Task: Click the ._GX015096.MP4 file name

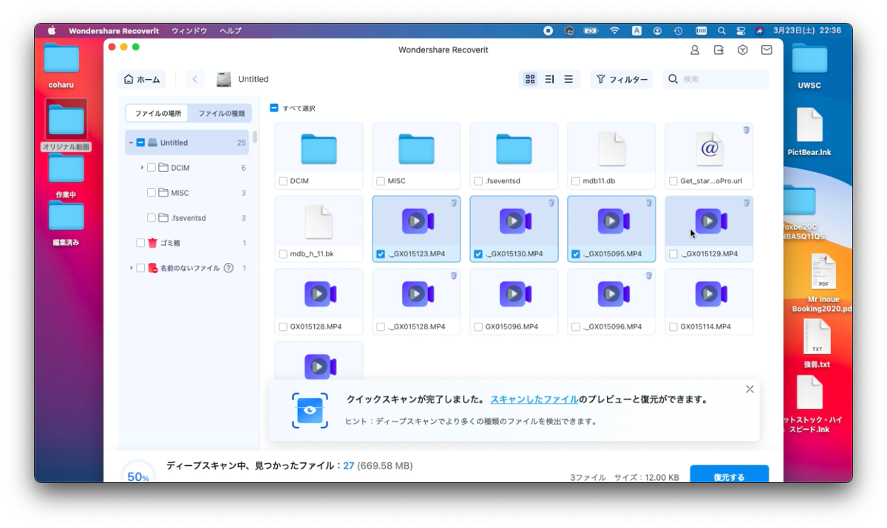Action: point(613,326)
